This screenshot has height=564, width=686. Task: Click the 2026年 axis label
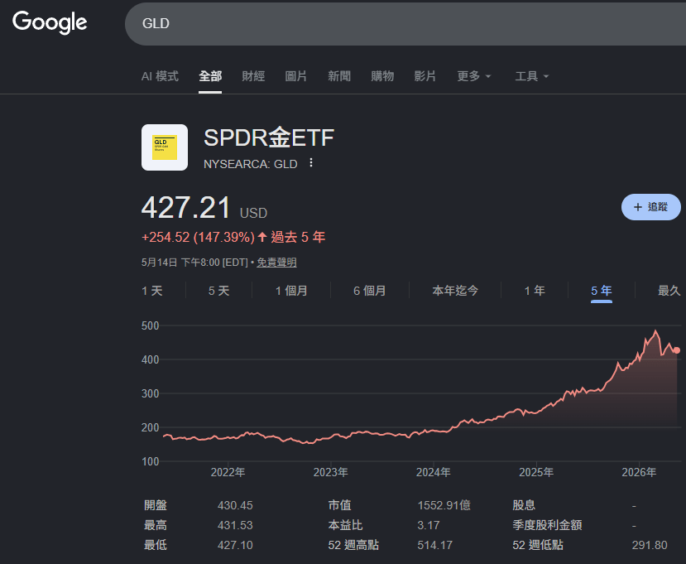pos(639,472)
